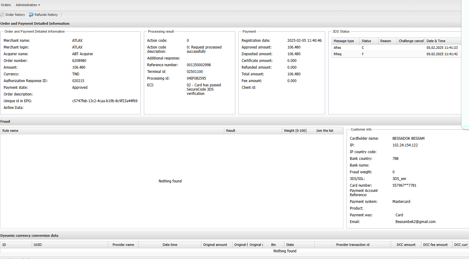Image resolution: width=469 pixels, height=259 pixels.
Task: Click the blue Refunds history arrow icon
Action: pyautogui.click(x=31, y=15)
